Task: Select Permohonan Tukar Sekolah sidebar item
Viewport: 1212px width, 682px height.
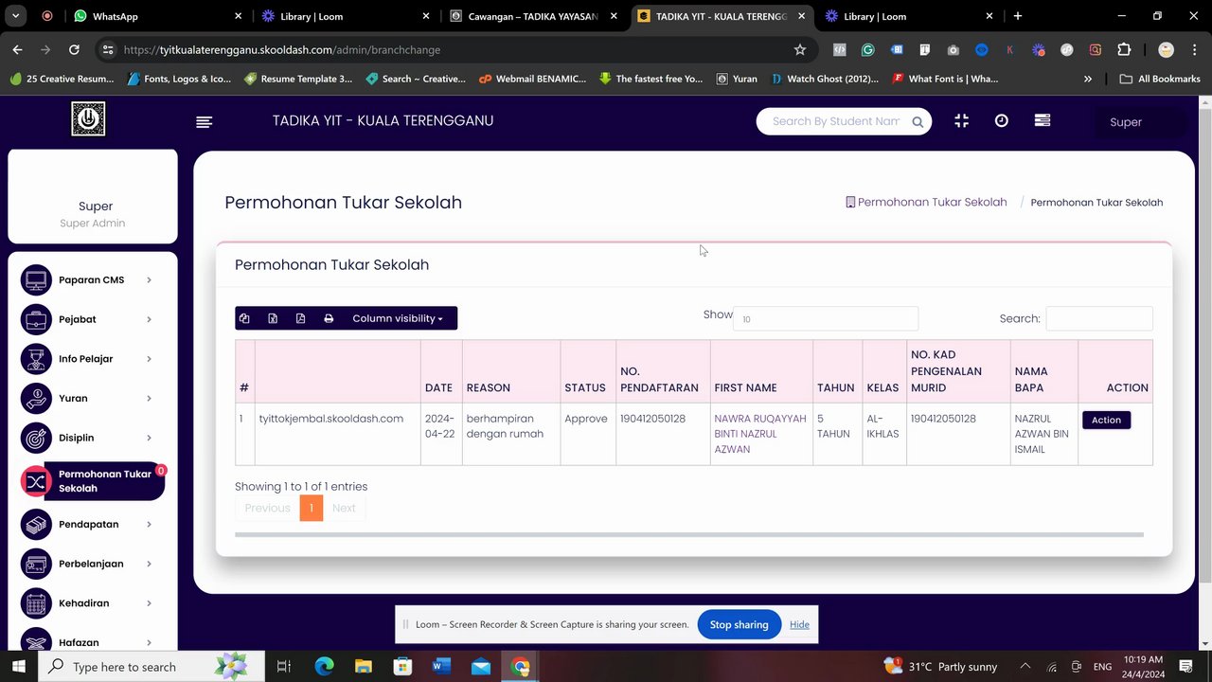Action: tap(92, 481)
